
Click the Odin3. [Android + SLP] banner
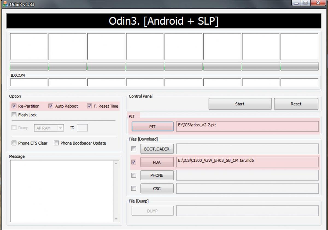[164, 21]
